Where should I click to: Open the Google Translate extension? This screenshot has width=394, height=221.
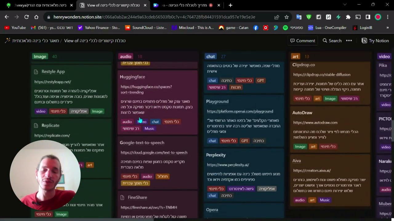[x=299, y=17]
